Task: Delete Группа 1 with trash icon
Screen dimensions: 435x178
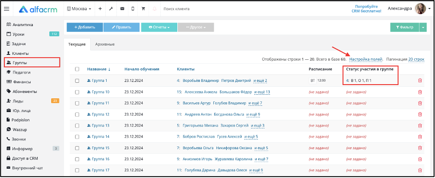Action: coord(420,81)
